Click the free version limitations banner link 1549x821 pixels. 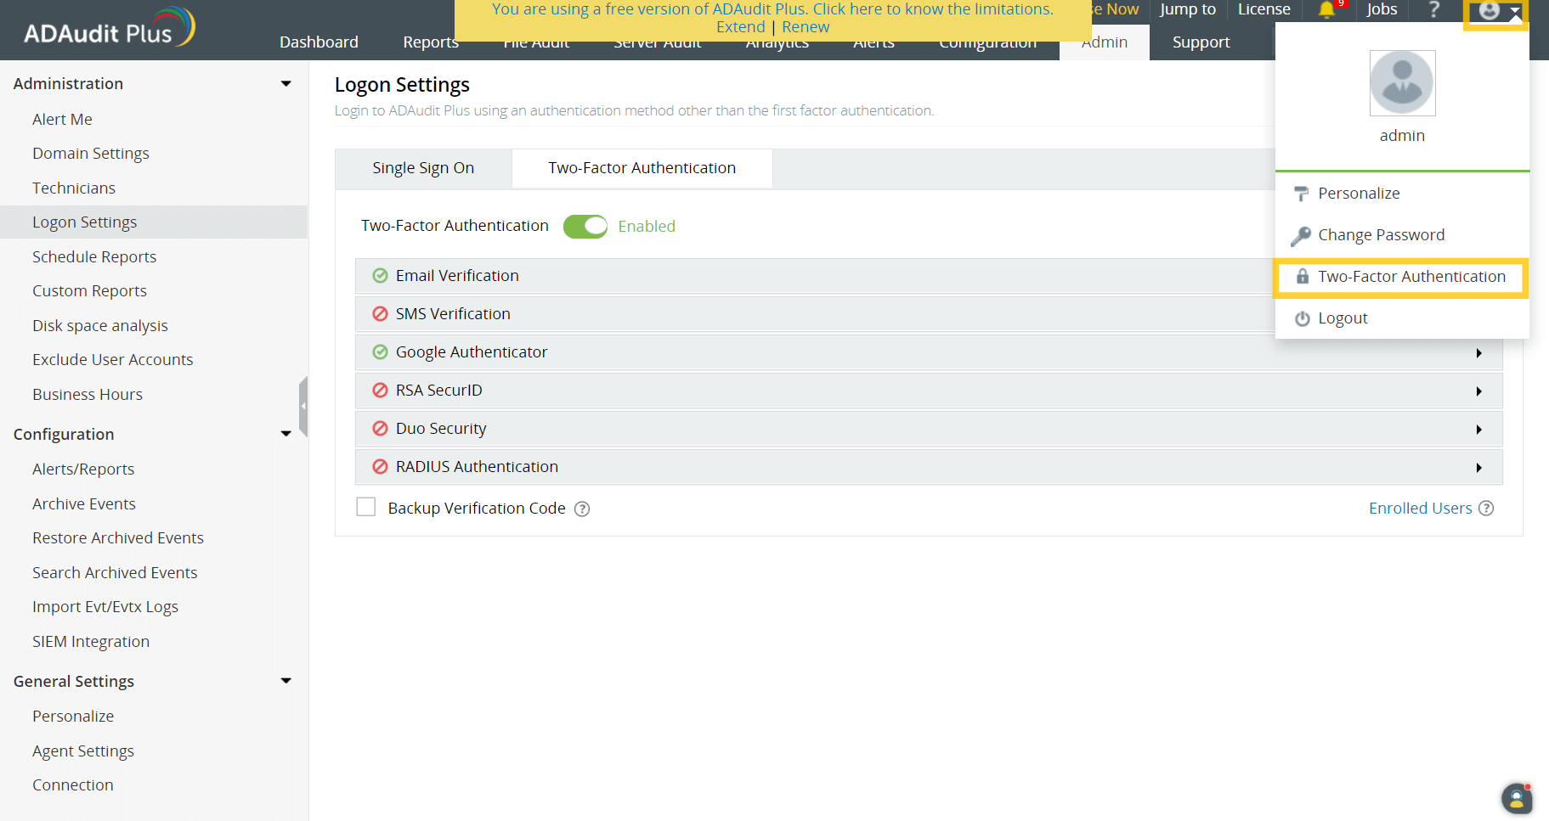pyautogui.click(x=772, y=9)
